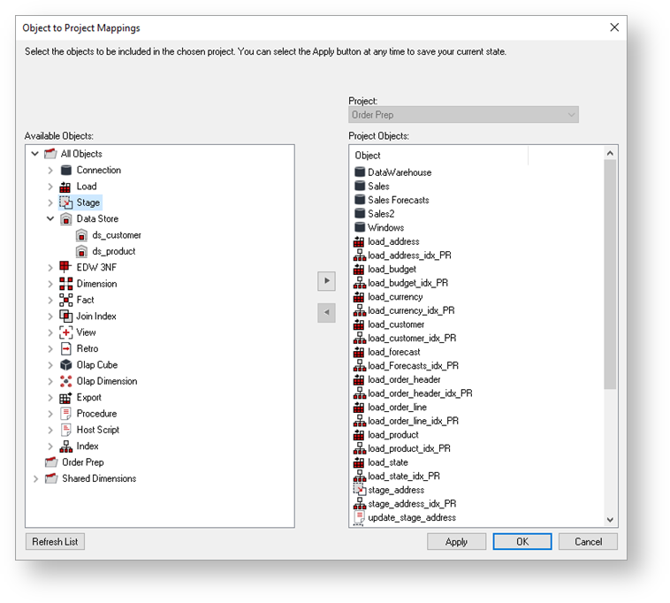
Task: Expand the Connection tree node
Action: coord(50,171)
